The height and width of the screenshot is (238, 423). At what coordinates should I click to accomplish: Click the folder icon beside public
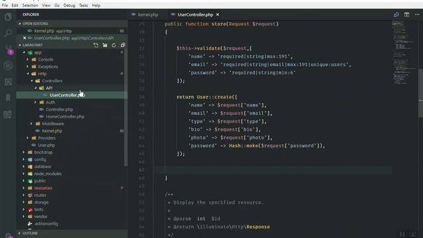pos(30,181)
